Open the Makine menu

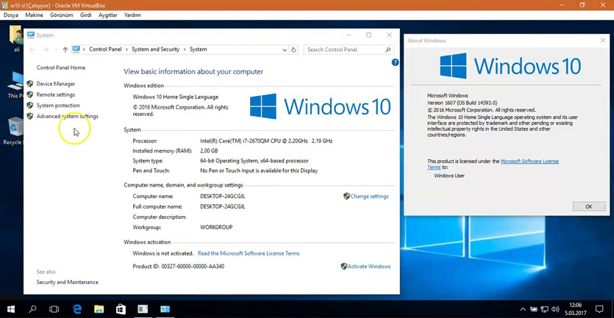pos(34,15)
